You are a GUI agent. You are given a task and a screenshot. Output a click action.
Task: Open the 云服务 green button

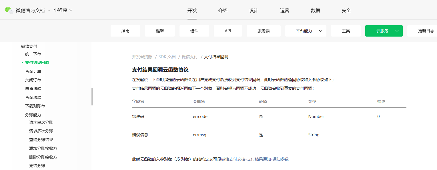pyautogui.click(x=384, y=31)
